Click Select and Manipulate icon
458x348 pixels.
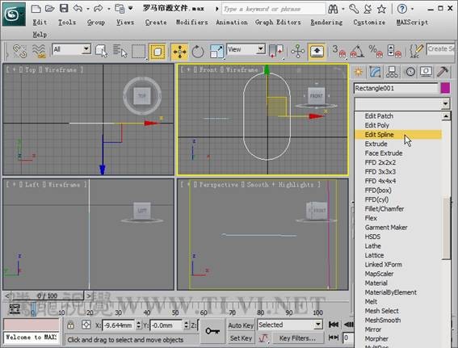pos(297,52)
